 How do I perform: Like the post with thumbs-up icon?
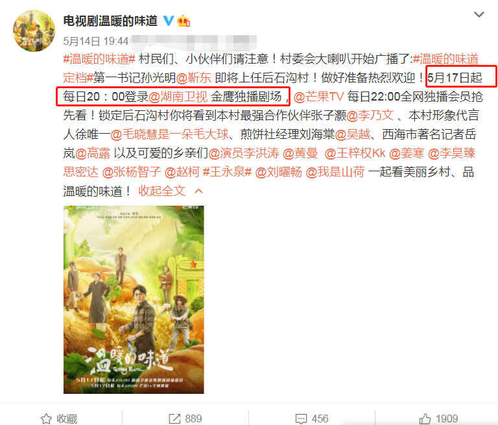point(425,419)
